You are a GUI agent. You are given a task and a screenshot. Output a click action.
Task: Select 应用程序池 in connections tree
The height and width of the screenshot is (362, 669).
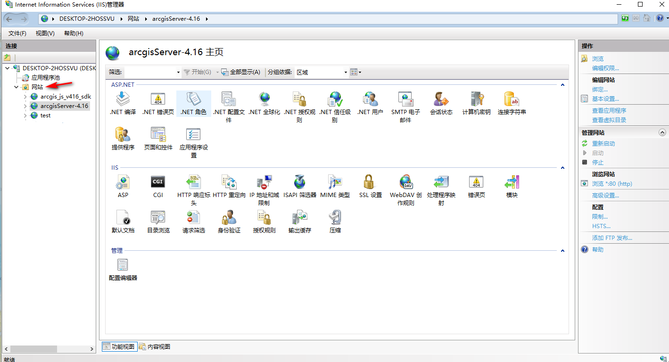point(45,78)
